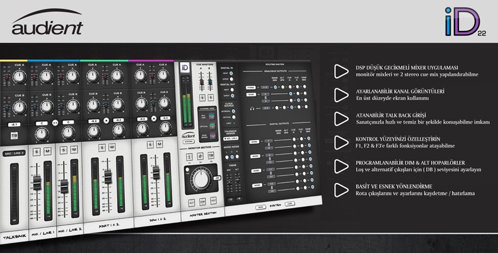Click the DIM trim slider under Trims

(x=229, y=183)
